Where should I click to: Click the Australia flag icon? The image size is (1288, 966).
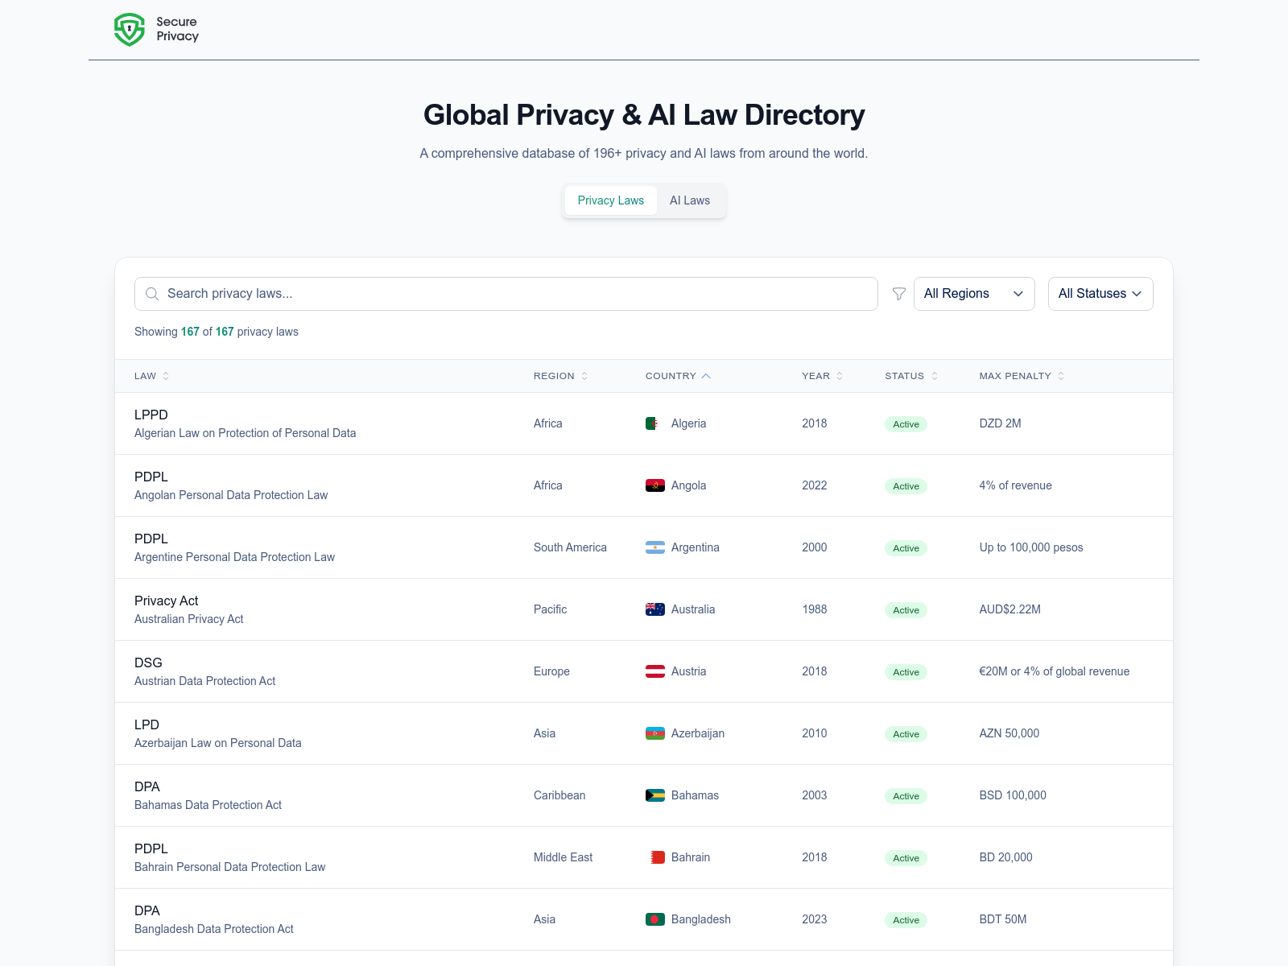(654, 609)
